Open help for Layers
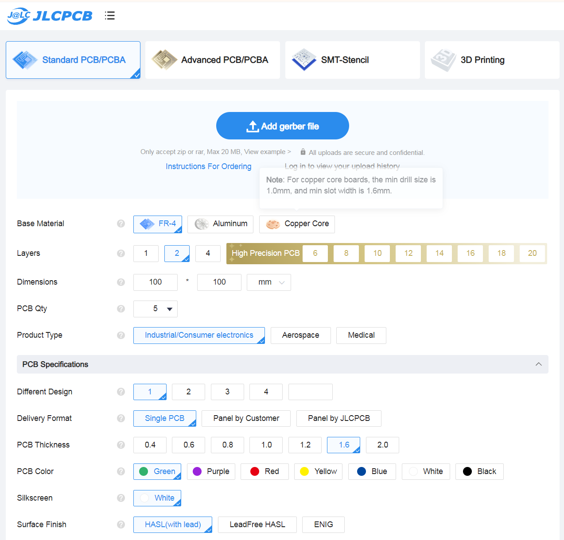This screenshot has width=564, height=540. point(121,253)
